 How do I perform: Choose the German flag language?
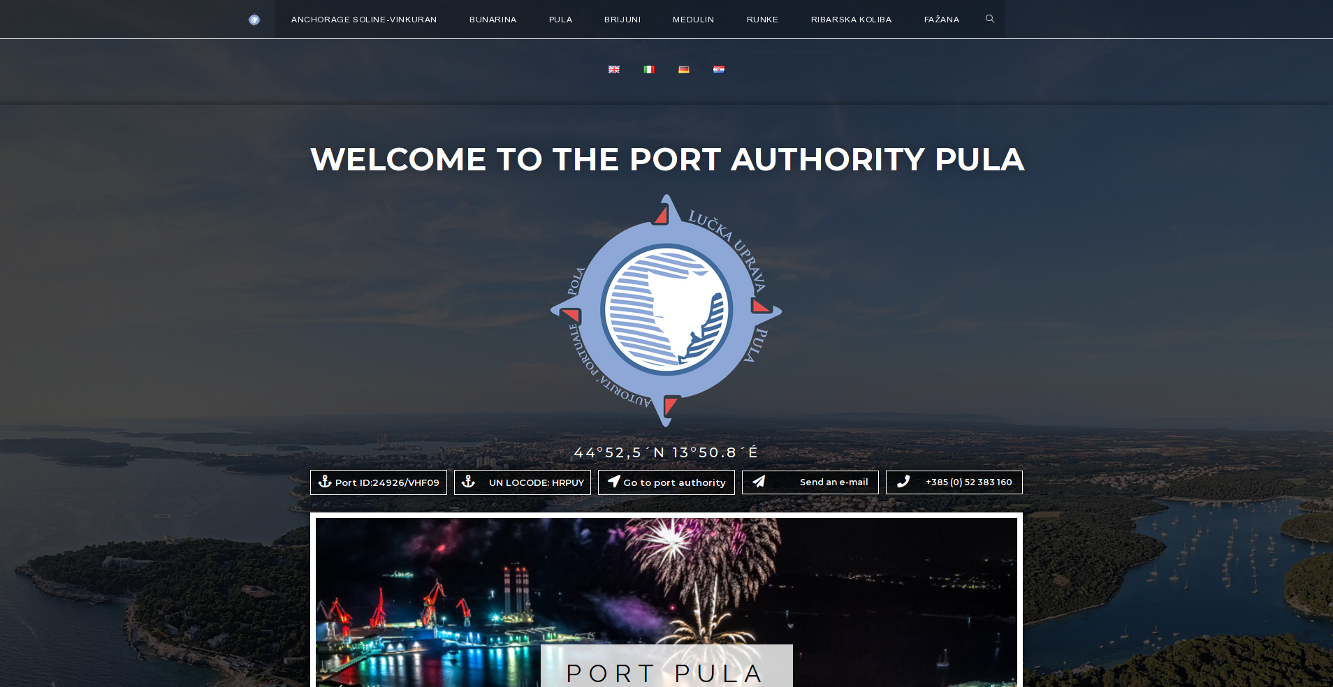tap(684, 69)
